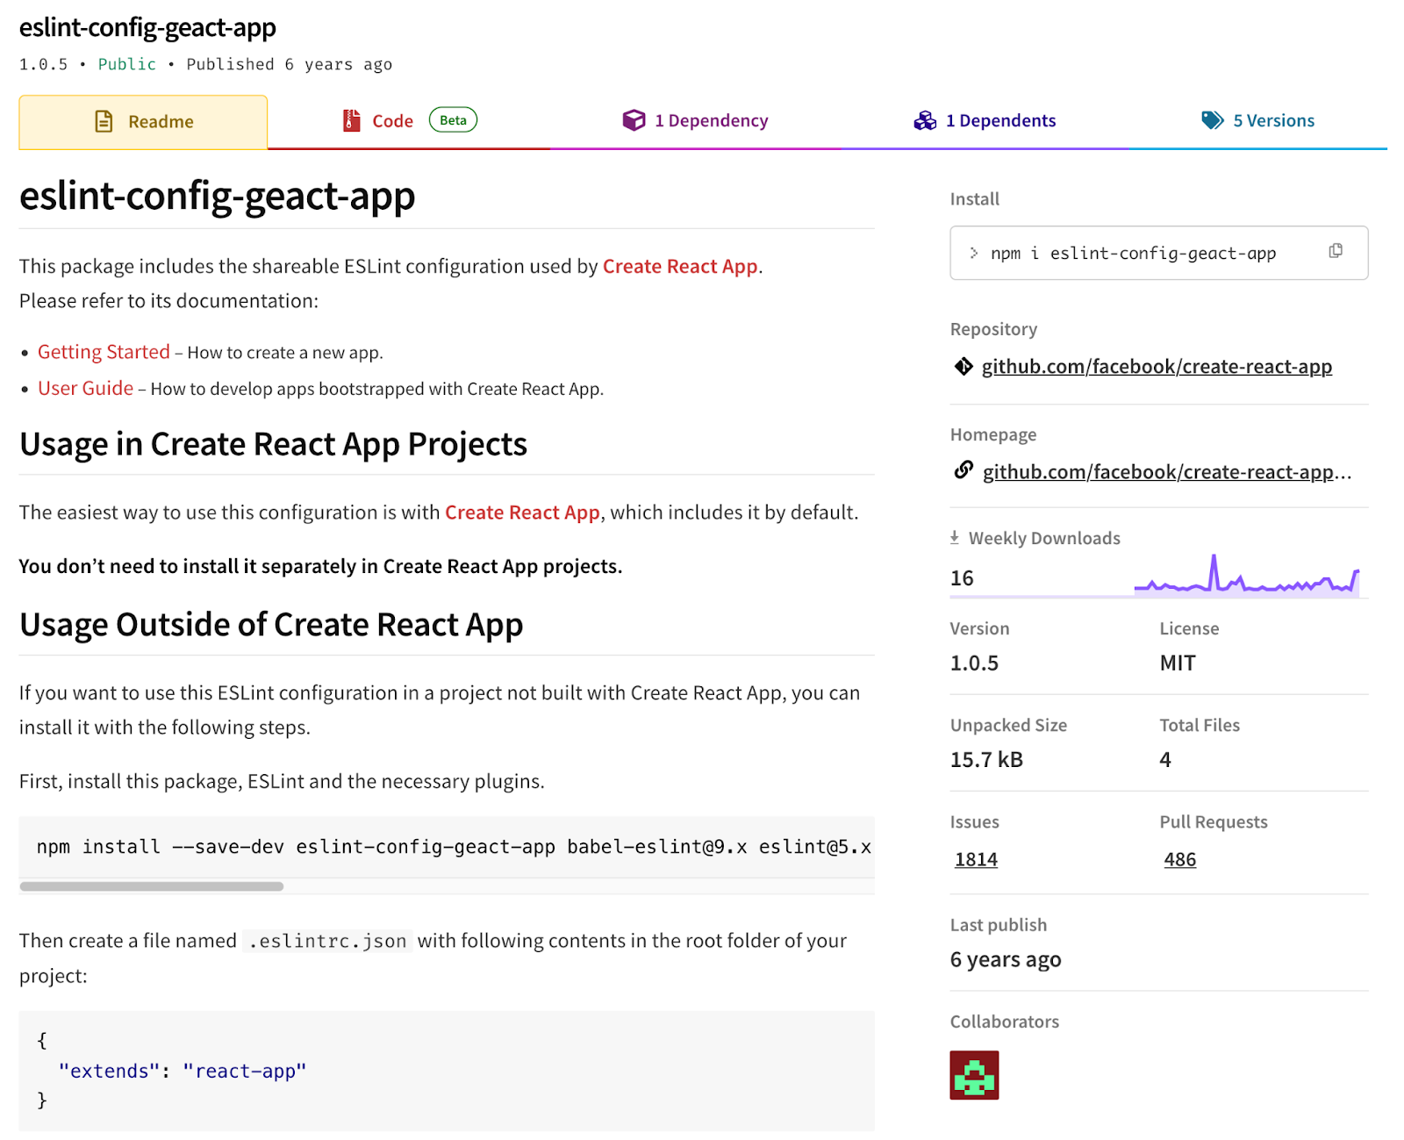
Task: Click the Beta badge next to Code
Action: pos(453,120)
